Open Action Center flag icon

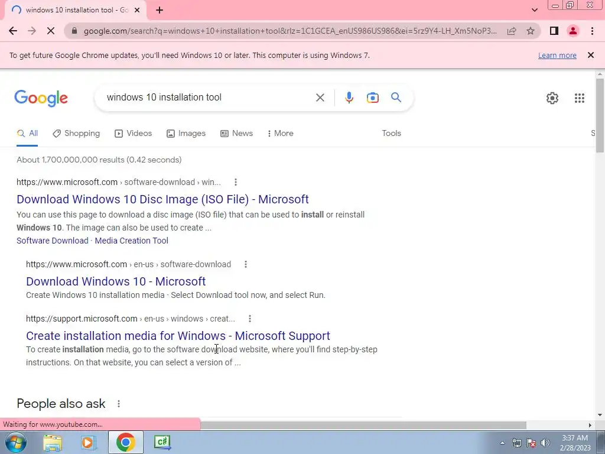(x=531, y=443)
